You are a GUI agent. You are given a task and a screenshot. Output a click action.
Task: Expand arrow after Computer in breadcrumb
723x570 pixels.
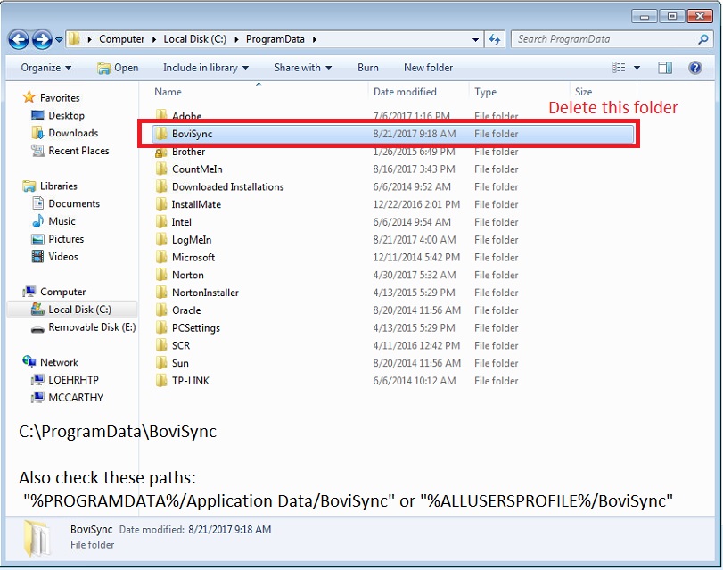pos(154,39)
